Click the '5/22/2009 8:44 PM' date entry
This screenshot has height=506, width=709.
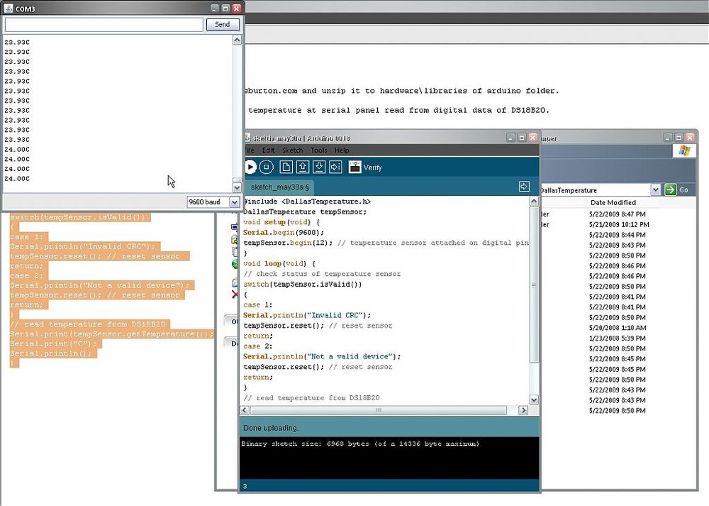point(618,235)
